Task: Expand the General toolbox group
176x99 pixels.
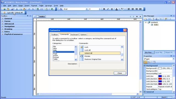Action: 2,18
